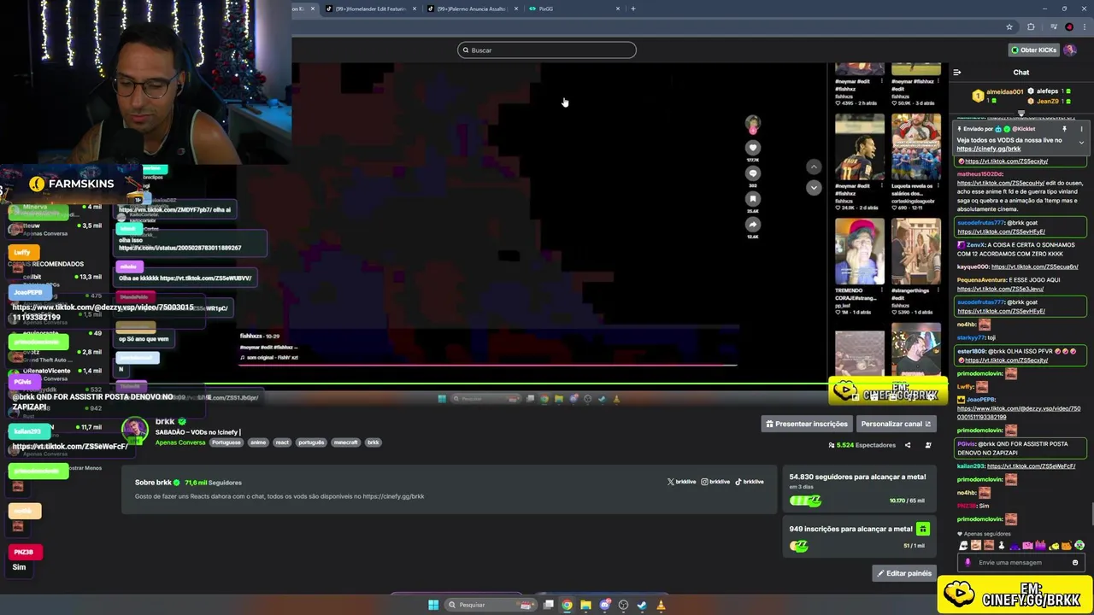
Task: Open File Explorer from the taskbar
Action: [x=585, y=605]
